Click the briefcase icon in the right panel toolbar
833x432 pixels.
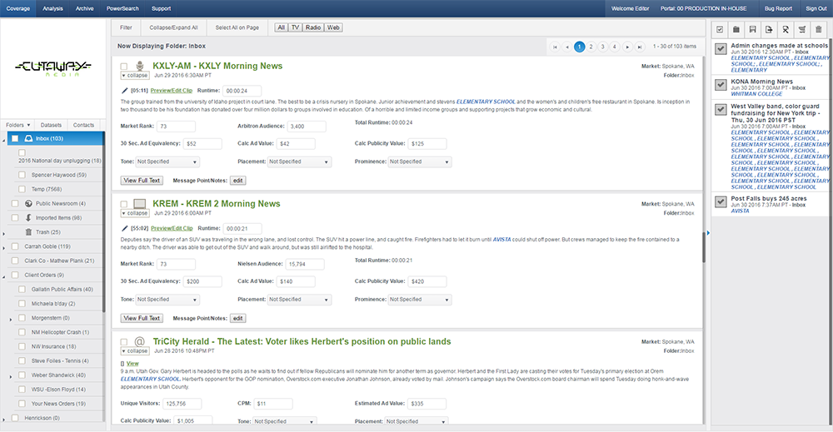click(736, 29)
